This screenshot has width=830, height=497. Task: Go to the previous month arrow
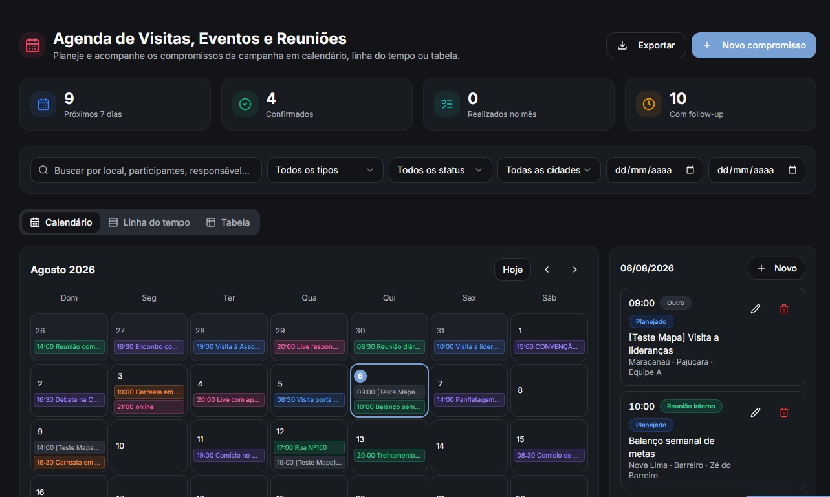547,270
